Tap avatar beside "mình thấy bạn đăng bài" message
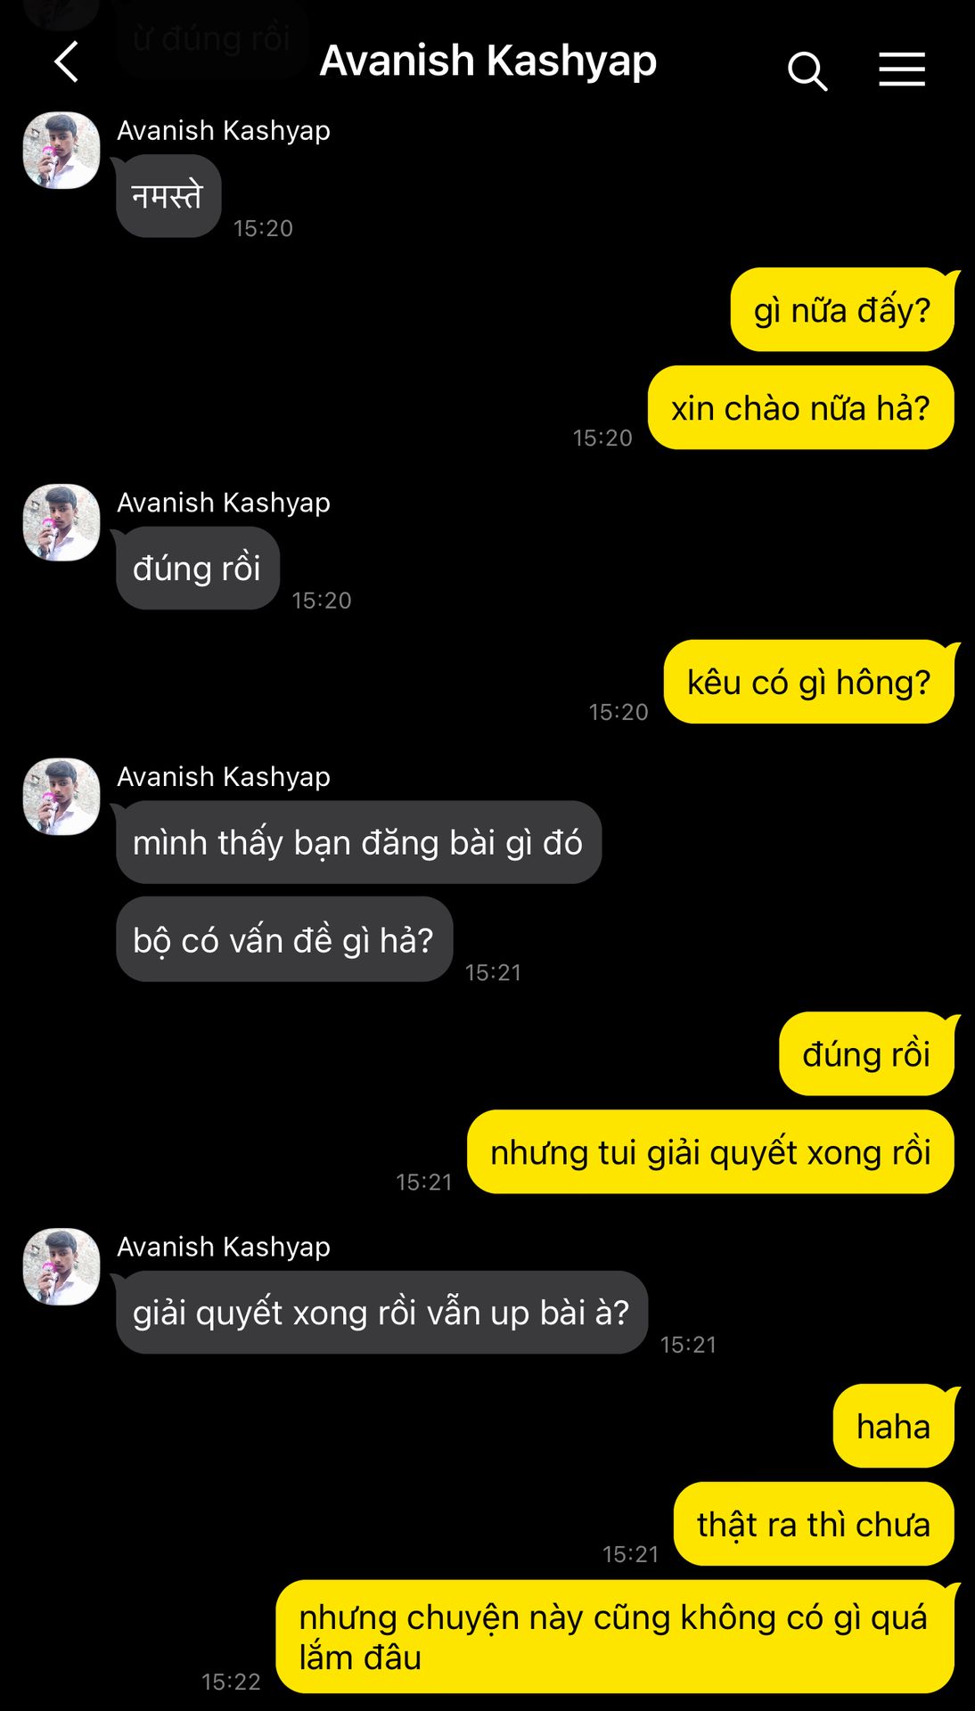Screen dimensions: 975x1711 pyautogui.click(x=61, y=797)
